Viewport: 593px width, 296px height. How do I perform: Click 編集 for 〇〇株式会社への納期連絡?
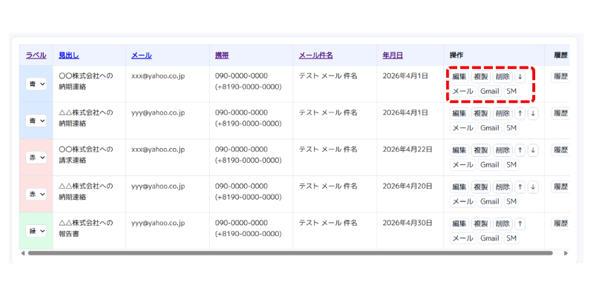(459, 77)
